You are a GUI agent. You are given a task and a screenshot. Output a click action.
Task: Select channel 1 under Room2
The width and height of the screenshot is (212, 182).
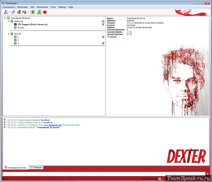[x=18, y=37]
